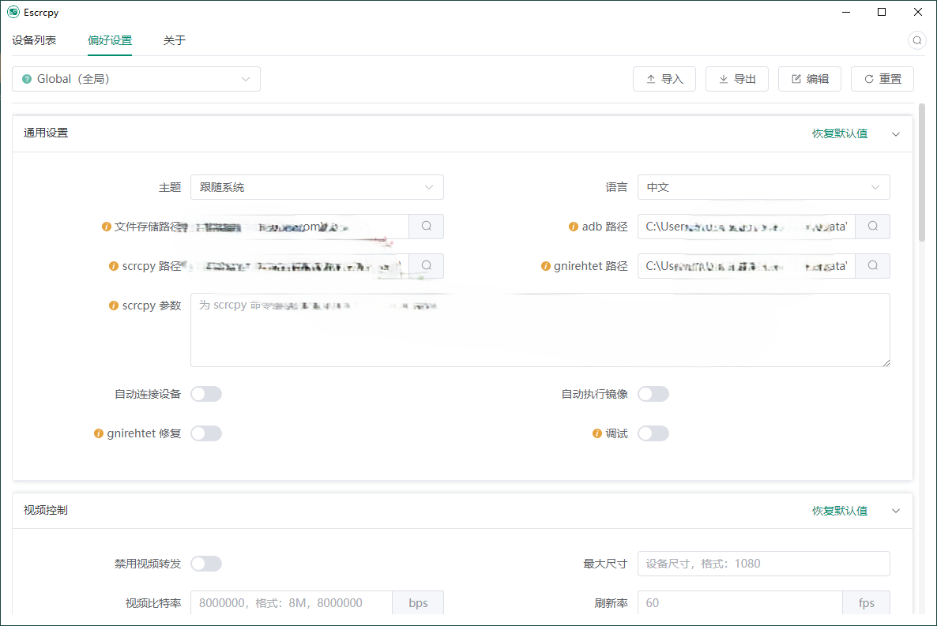Click the fps unit label

click(866, 603)
